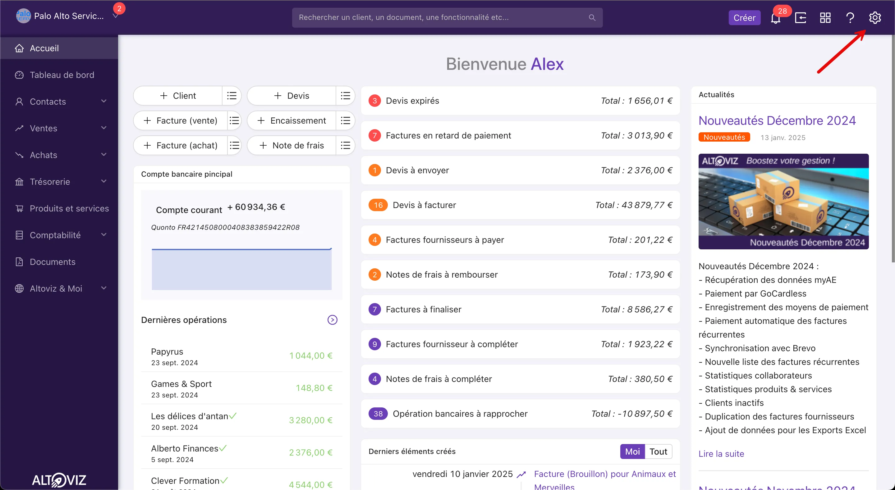Click the Produits et services cart icon
The image size is (895, 490).
click(x=19, y=208)
